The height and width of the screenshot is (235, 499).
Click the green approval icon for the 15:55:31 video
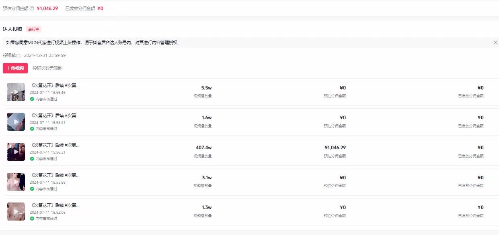tap(32, 129)
